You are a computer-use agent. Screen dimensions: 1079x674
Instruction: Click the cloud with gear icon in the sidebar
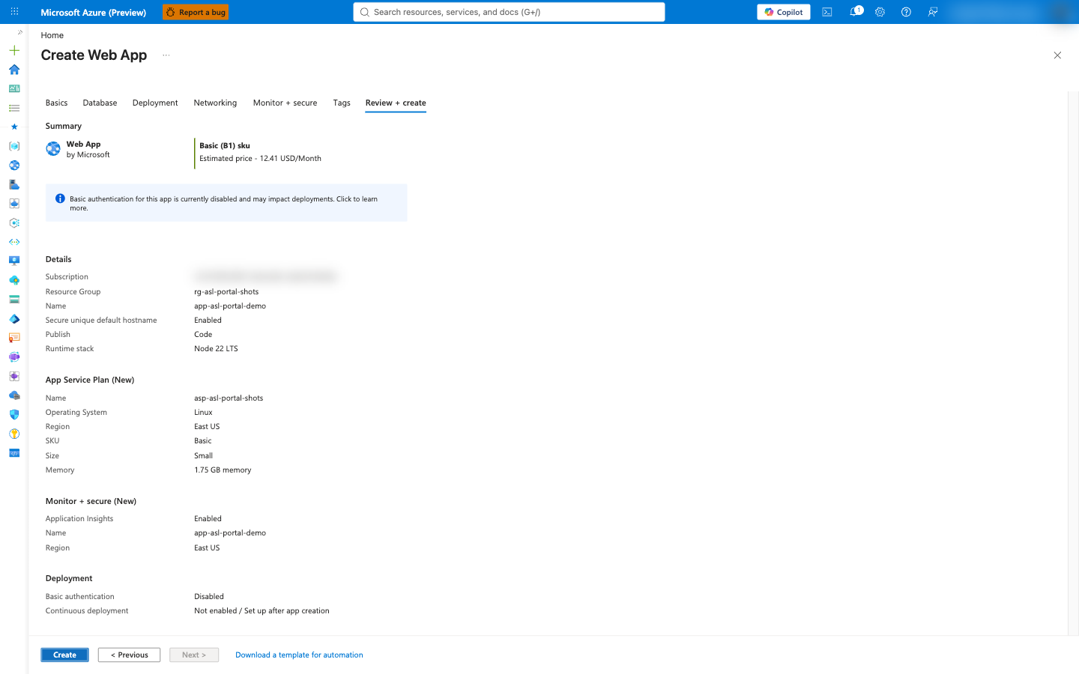coord(14,280)
